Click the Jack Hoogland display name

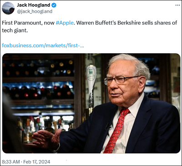pos(34,5)
